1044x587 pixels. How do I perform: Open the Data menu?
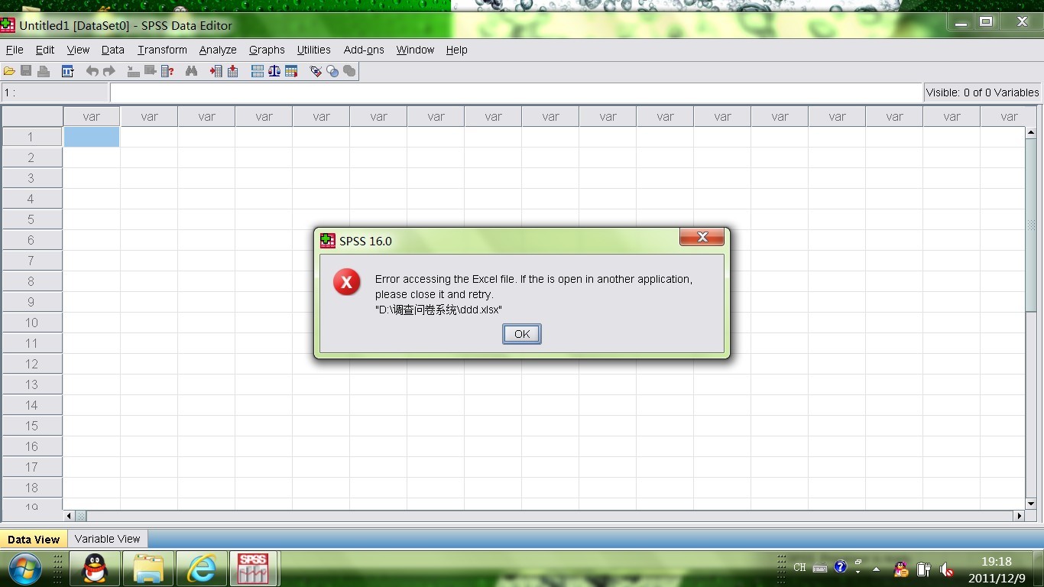tap(113, 50)
